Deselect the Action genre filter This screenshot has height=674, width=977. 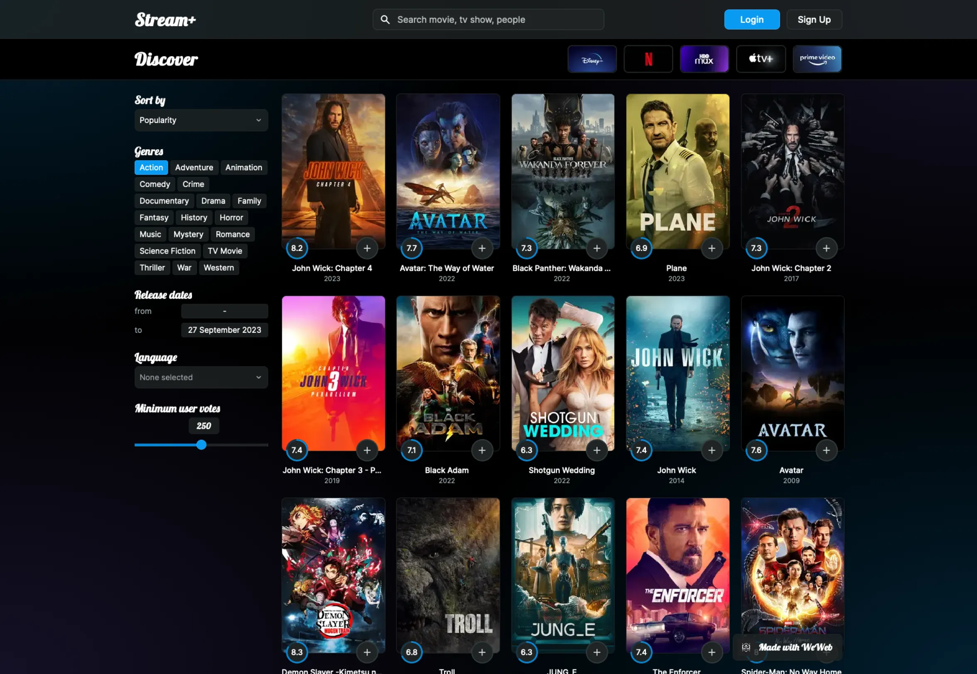click(x=151, y=167)
